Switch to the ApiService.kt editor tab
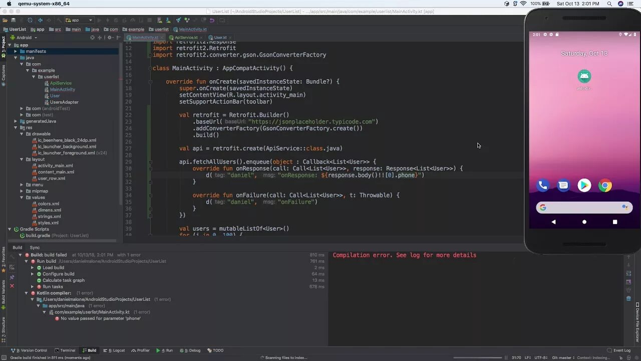Viewport: 641px width, 361px height. 185,37
